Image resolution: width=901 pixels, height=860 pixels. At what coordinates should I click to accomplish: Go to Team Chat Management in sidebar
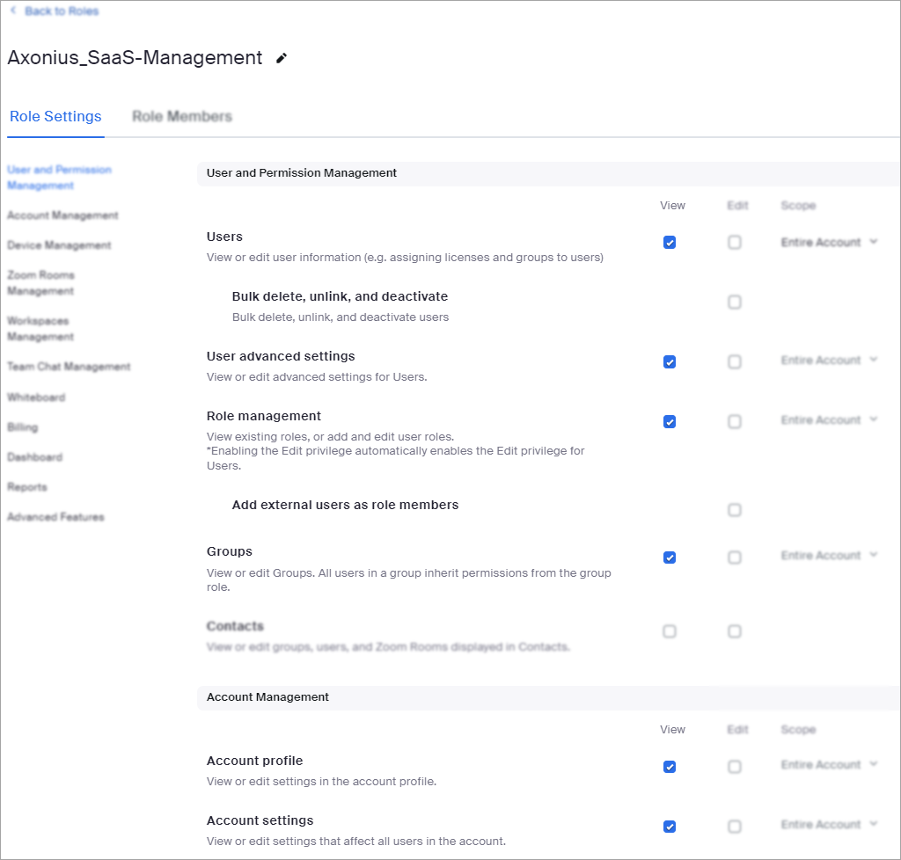point(69,367)
